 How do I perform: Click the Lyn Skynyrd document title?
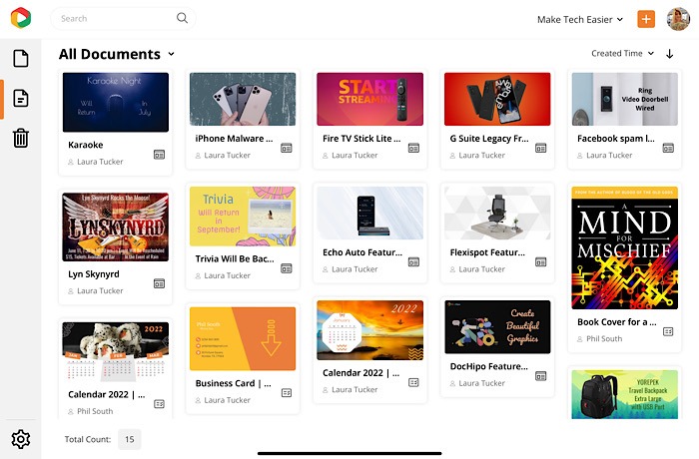click(94, 274)
